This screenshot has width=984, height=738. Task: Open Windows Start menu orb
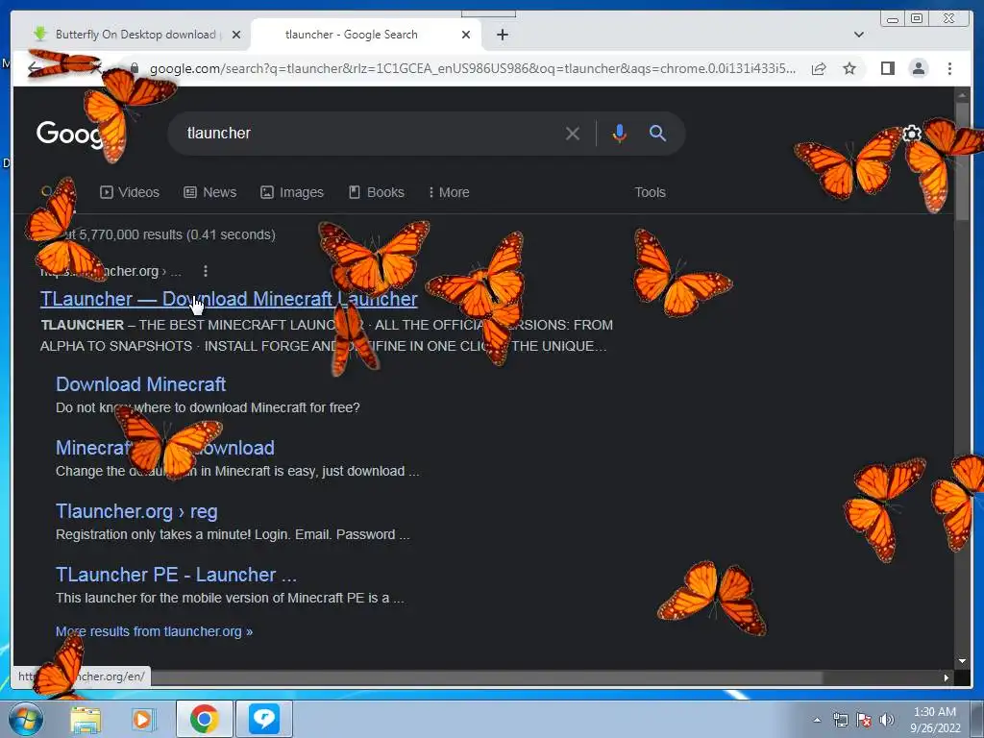click(26, 719)
